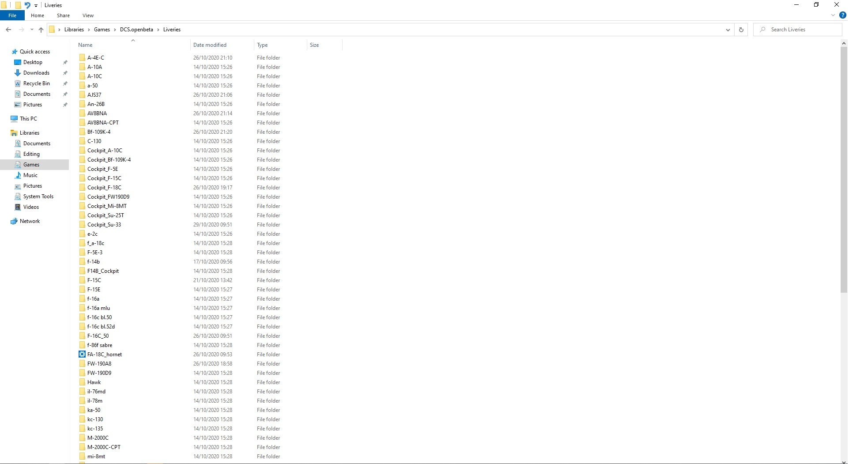Select the il-76md folder
This screenshot has height=464, width=849.
pos(96,392)
